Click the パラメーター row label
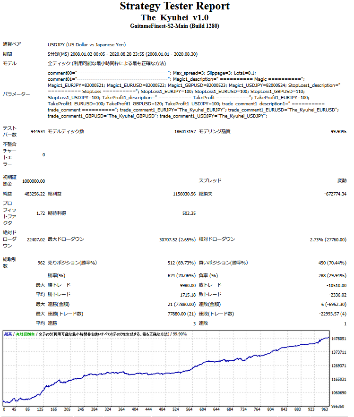This screenshot has height=417, width=354. [16, 94]
